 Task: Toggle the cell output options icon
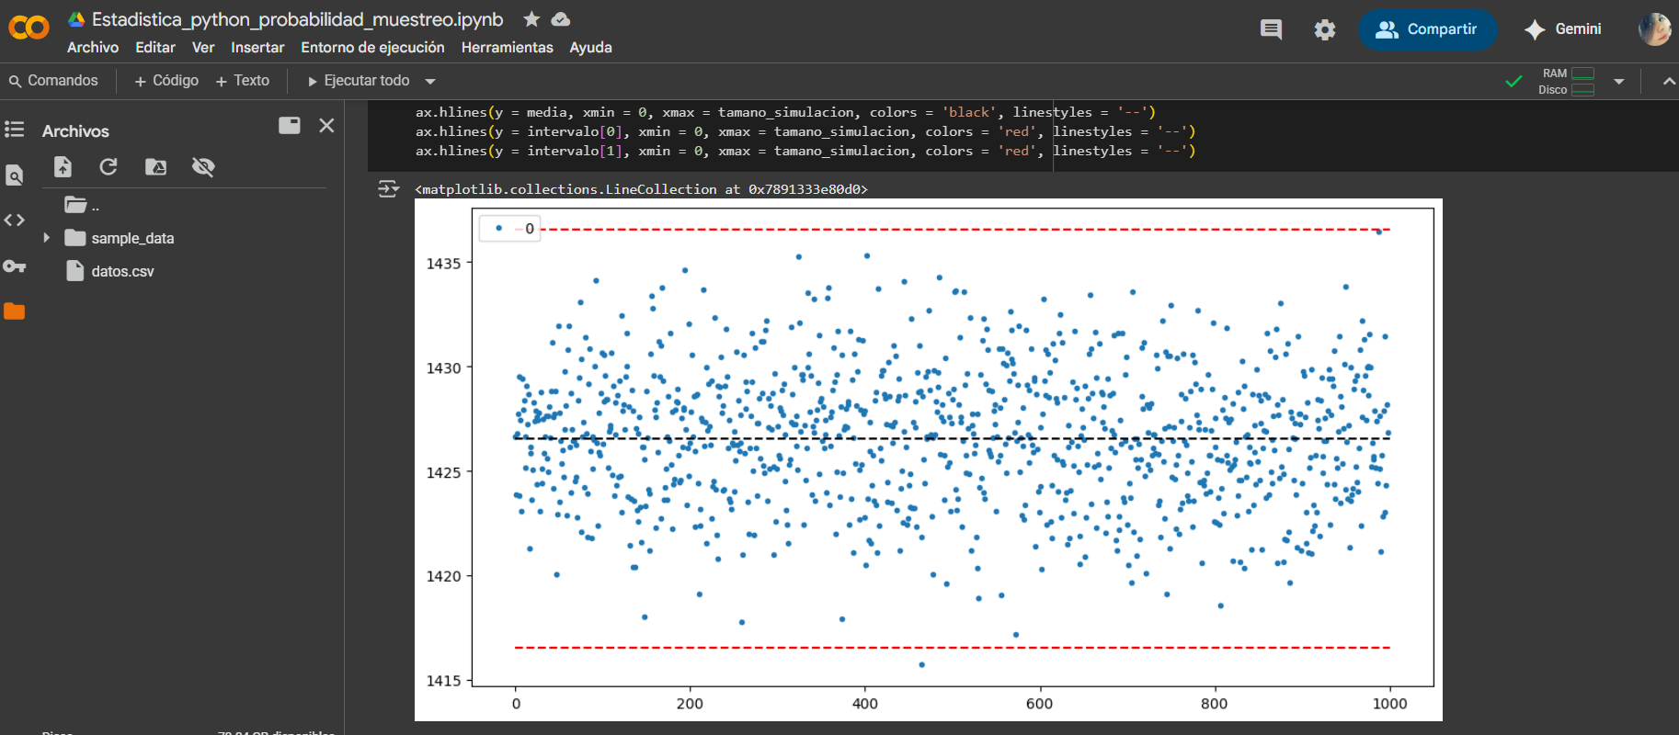pos(388,189)
